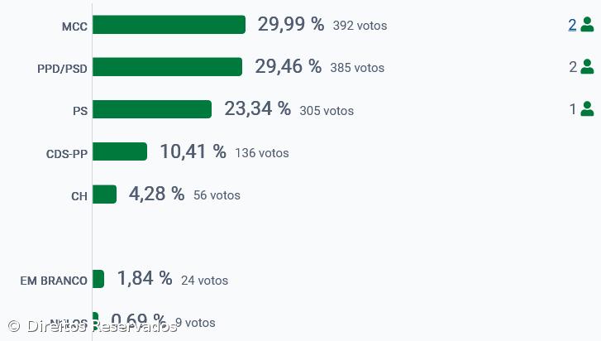
Task: Click the green MCC result bar
Action: (169, 25)
